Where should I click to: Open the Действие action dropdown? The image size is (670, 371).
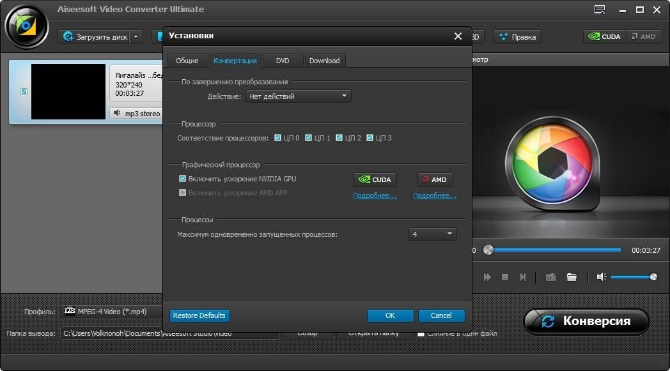pos(299,96)
